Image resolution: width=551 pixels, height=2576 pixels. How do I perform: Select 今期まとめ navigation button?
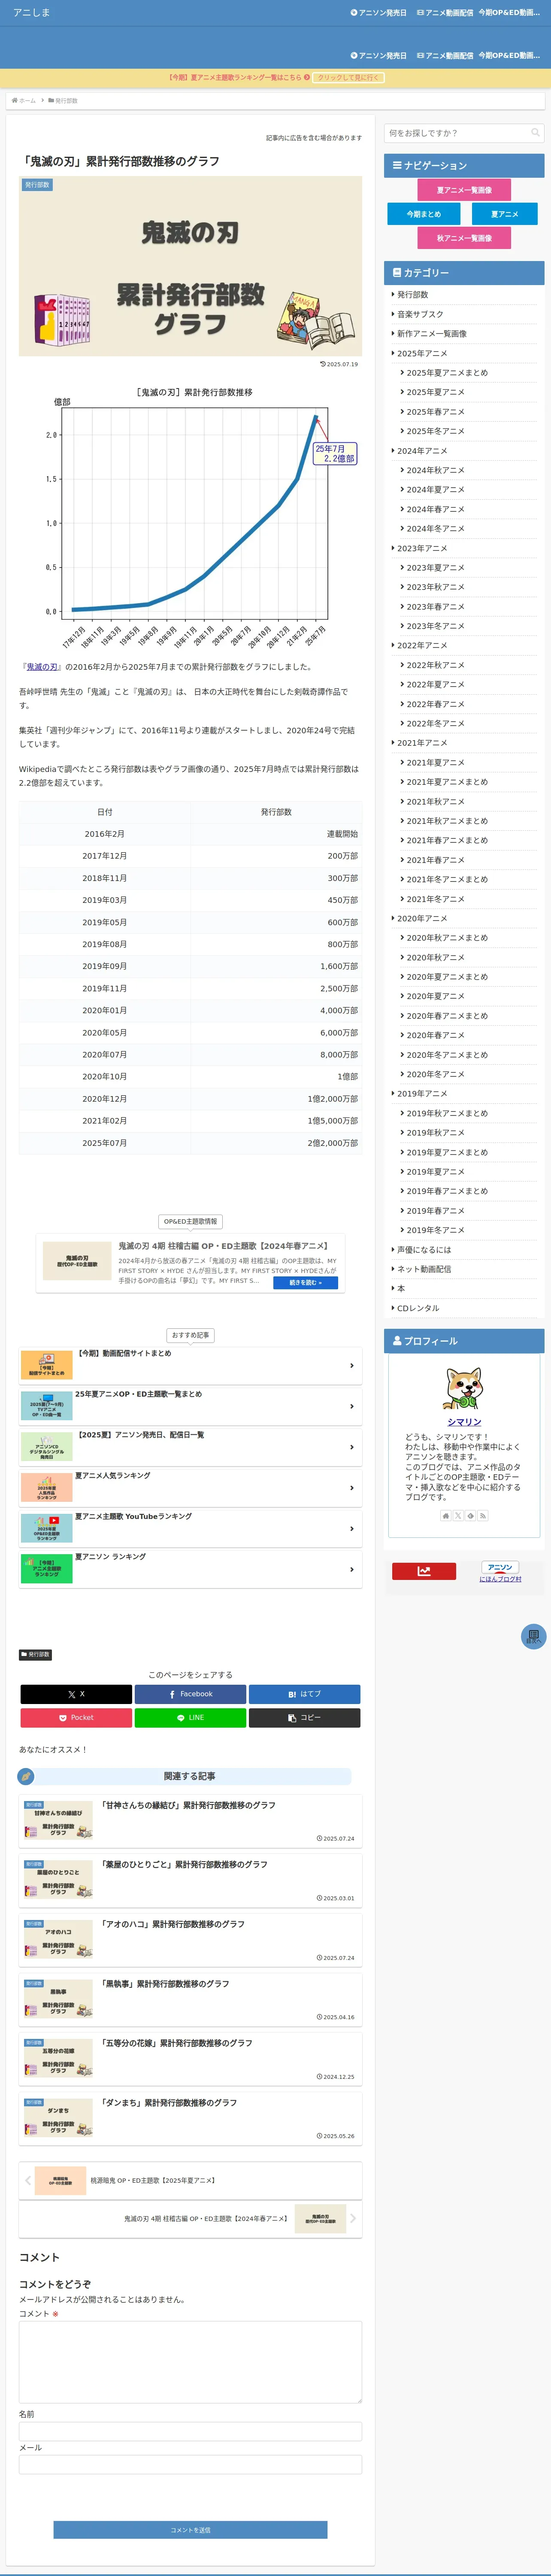pos(424,214)
